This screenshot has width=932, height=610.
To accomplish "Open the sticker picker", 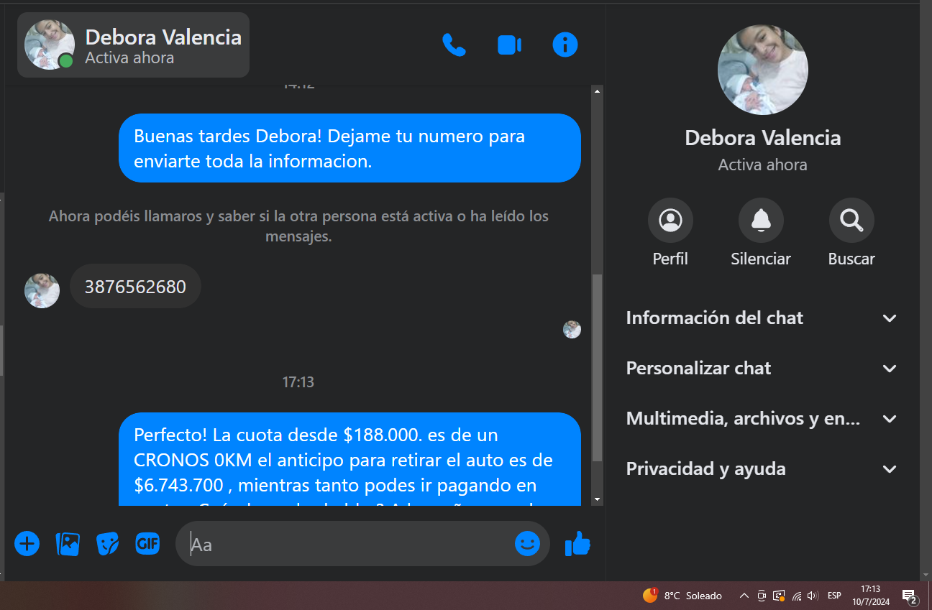I will point(108,543).
